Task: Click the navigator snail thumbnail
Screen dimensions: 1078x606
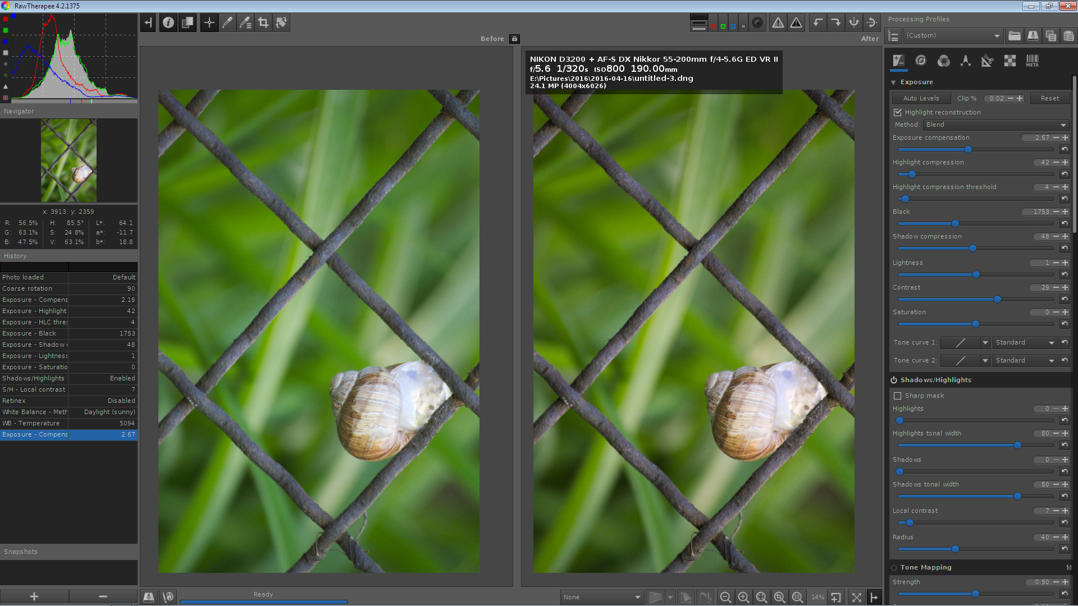Action: tap(68, 160)
